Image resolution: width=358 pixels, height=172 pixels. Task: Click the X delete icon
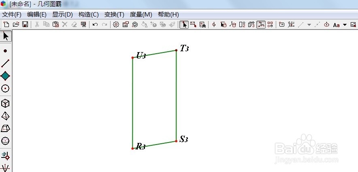[x=65, y=24]
